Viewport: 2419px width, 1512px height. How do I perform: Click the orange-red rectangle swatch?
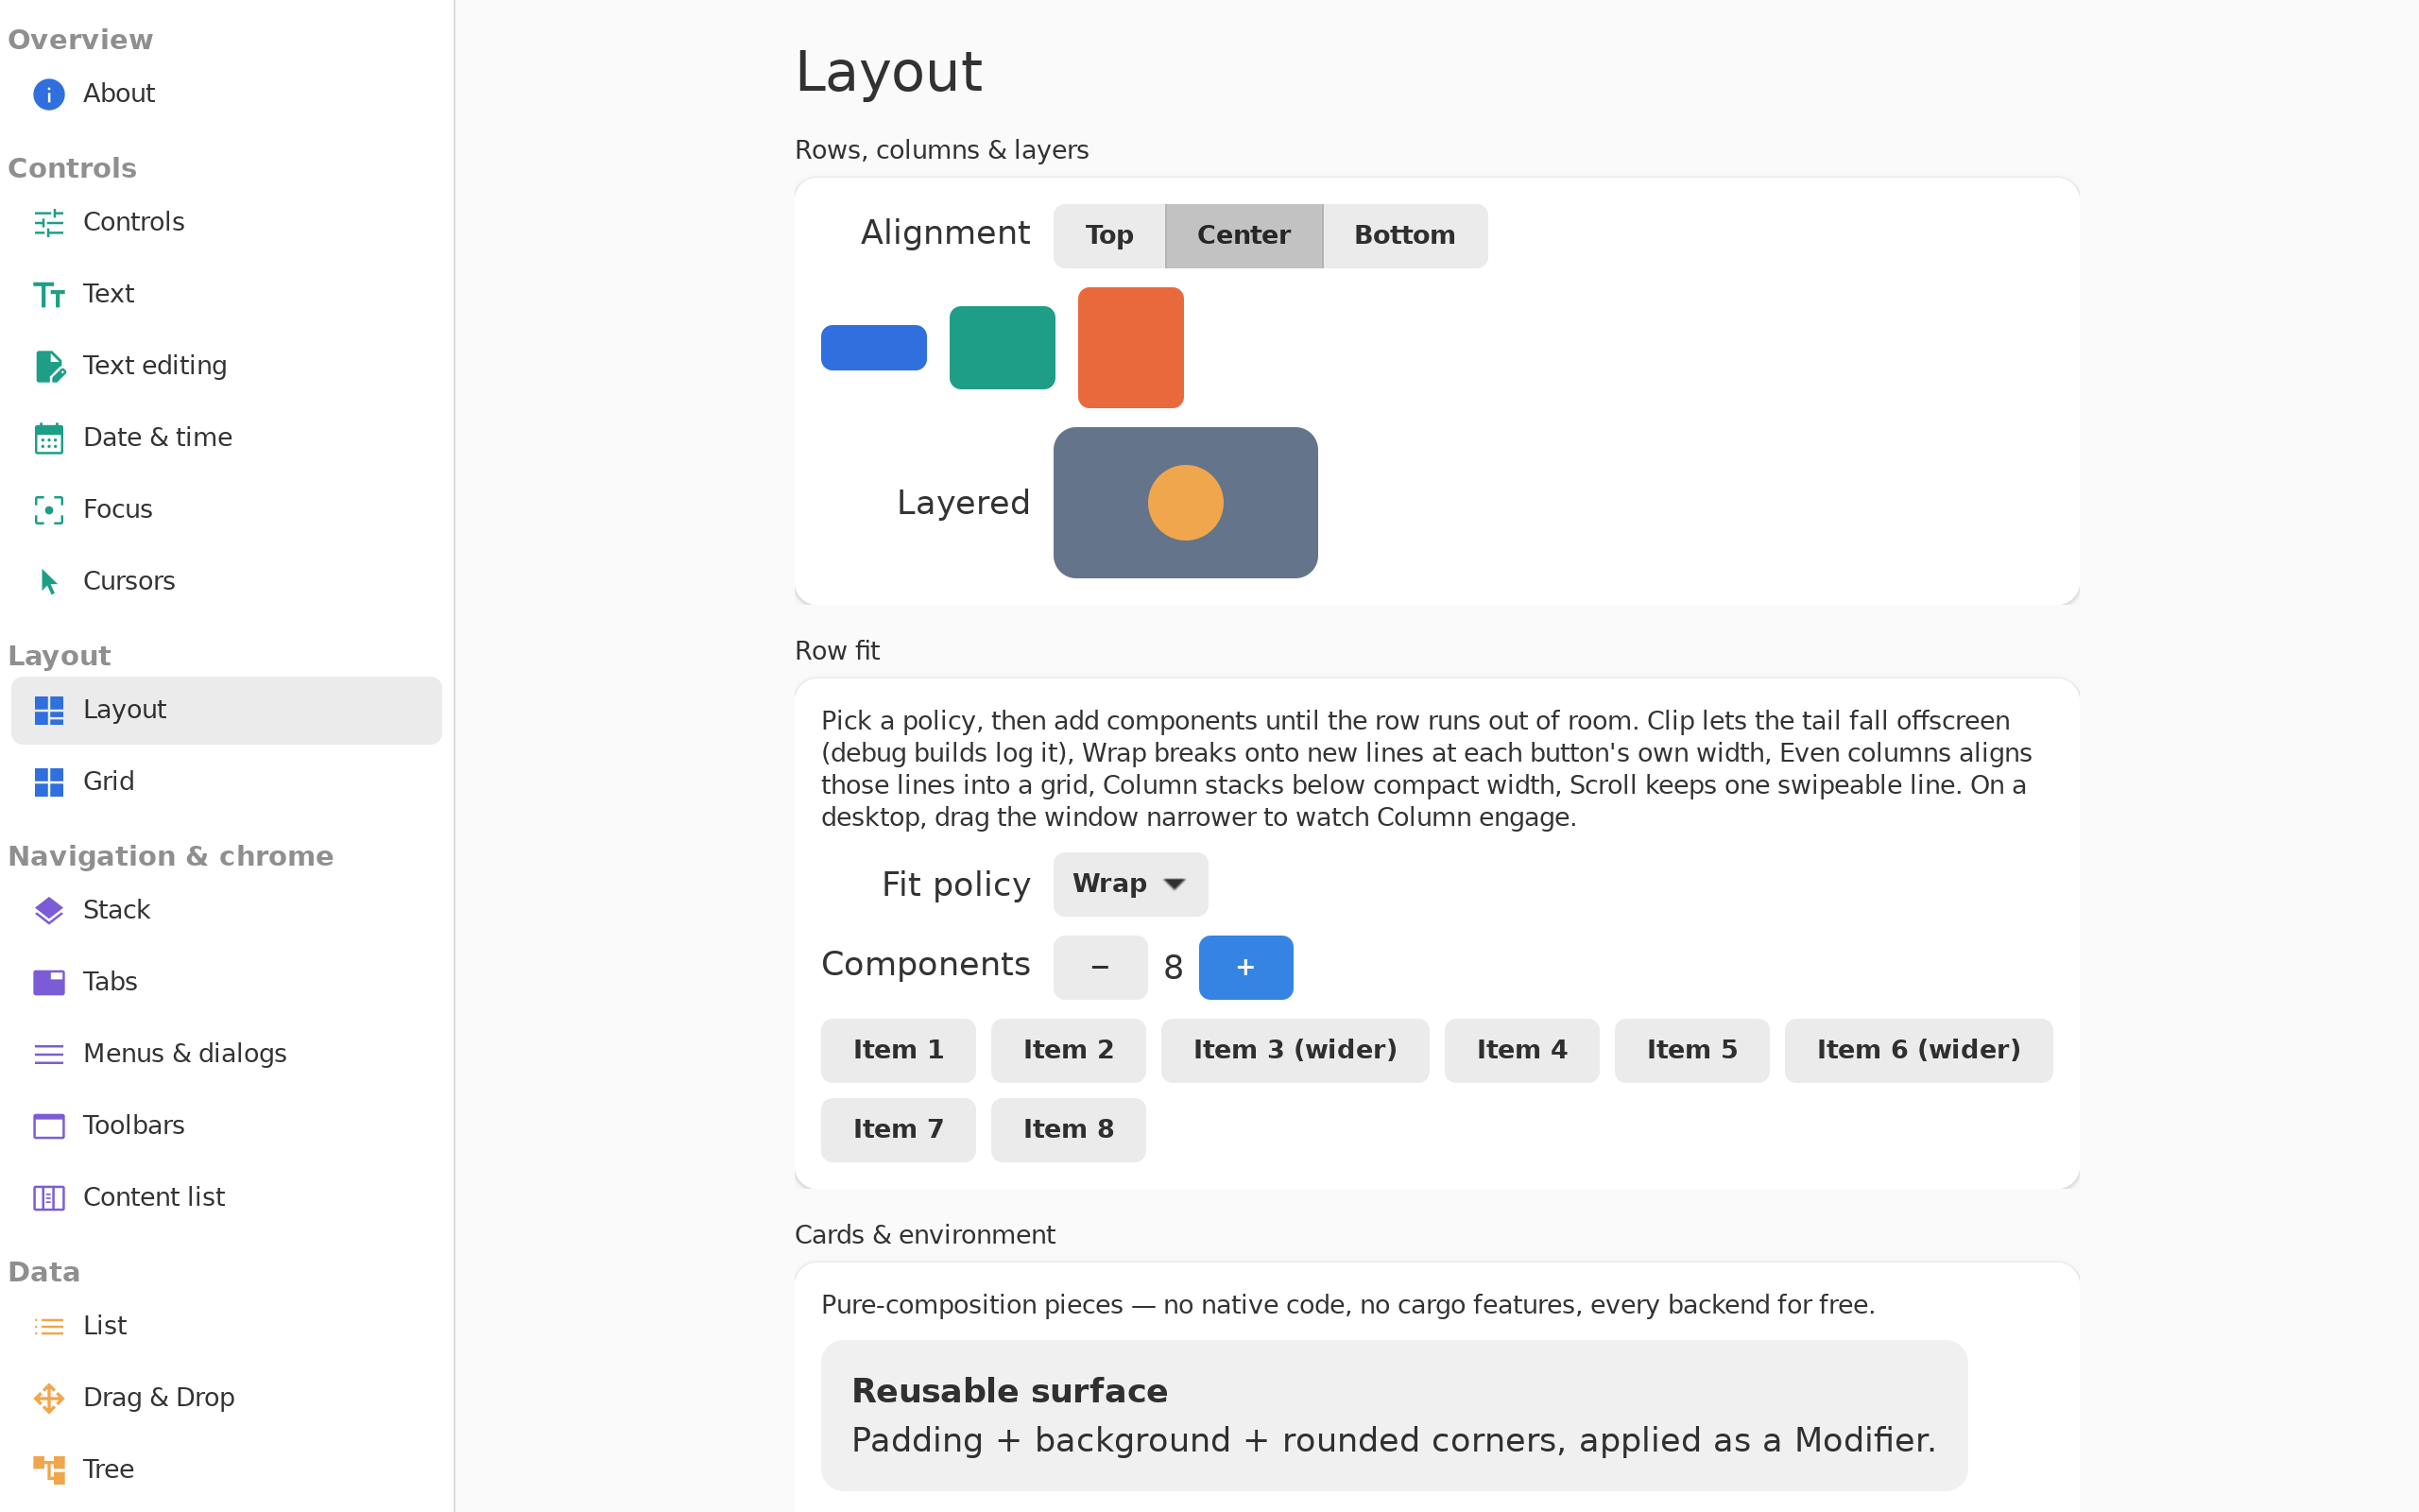[1130, 348]
